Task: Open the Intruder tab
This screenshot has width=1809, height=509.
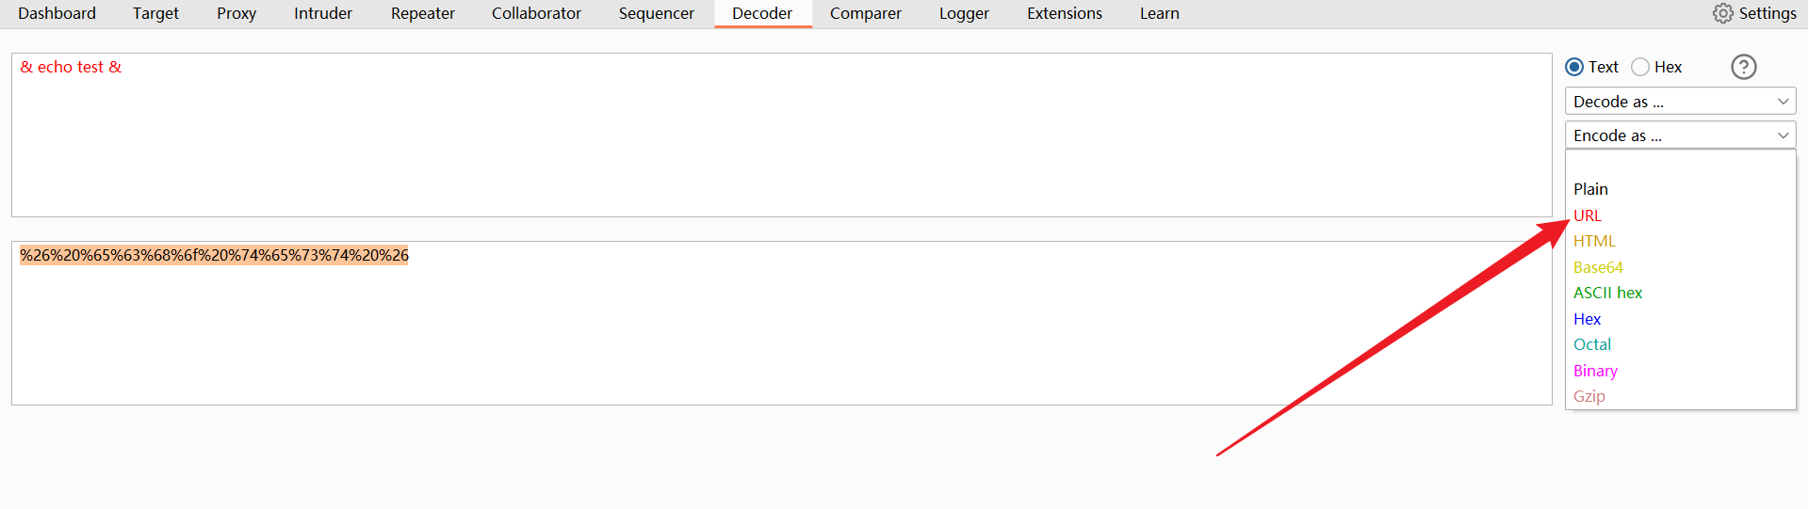Action: tap(323, 13)
